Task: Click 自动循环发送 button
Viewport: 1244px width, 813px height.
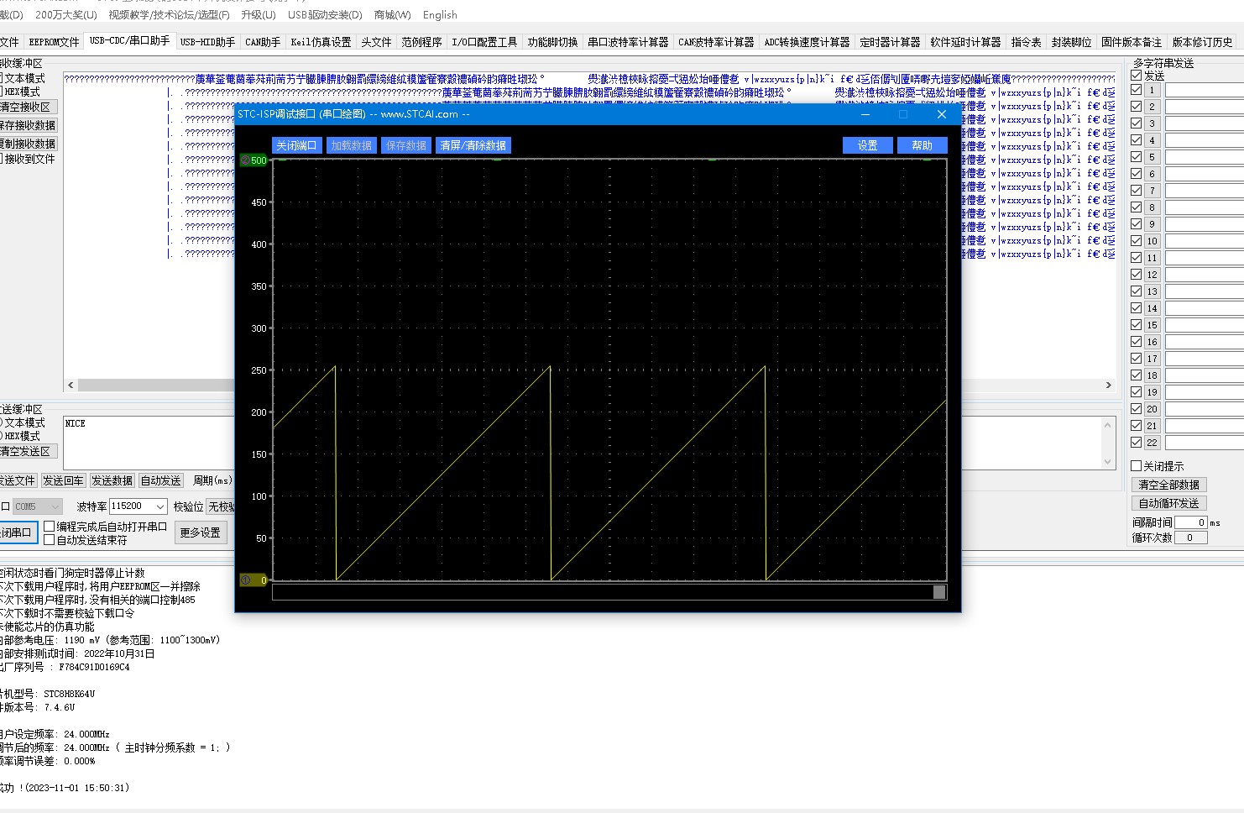Action: pyautogui.click(x=1168, y=503)
